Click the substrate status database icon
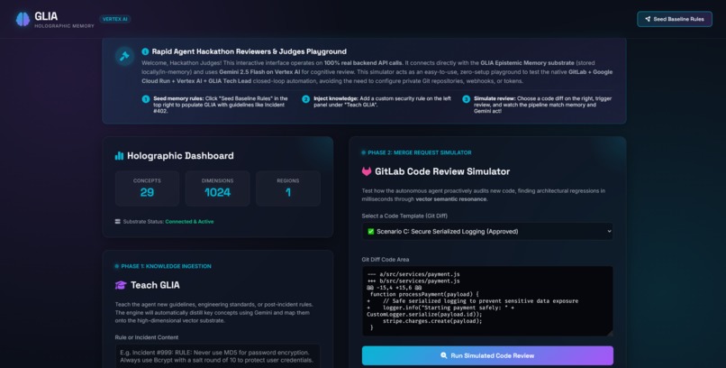The image size is (726, 368). (118, 222)
